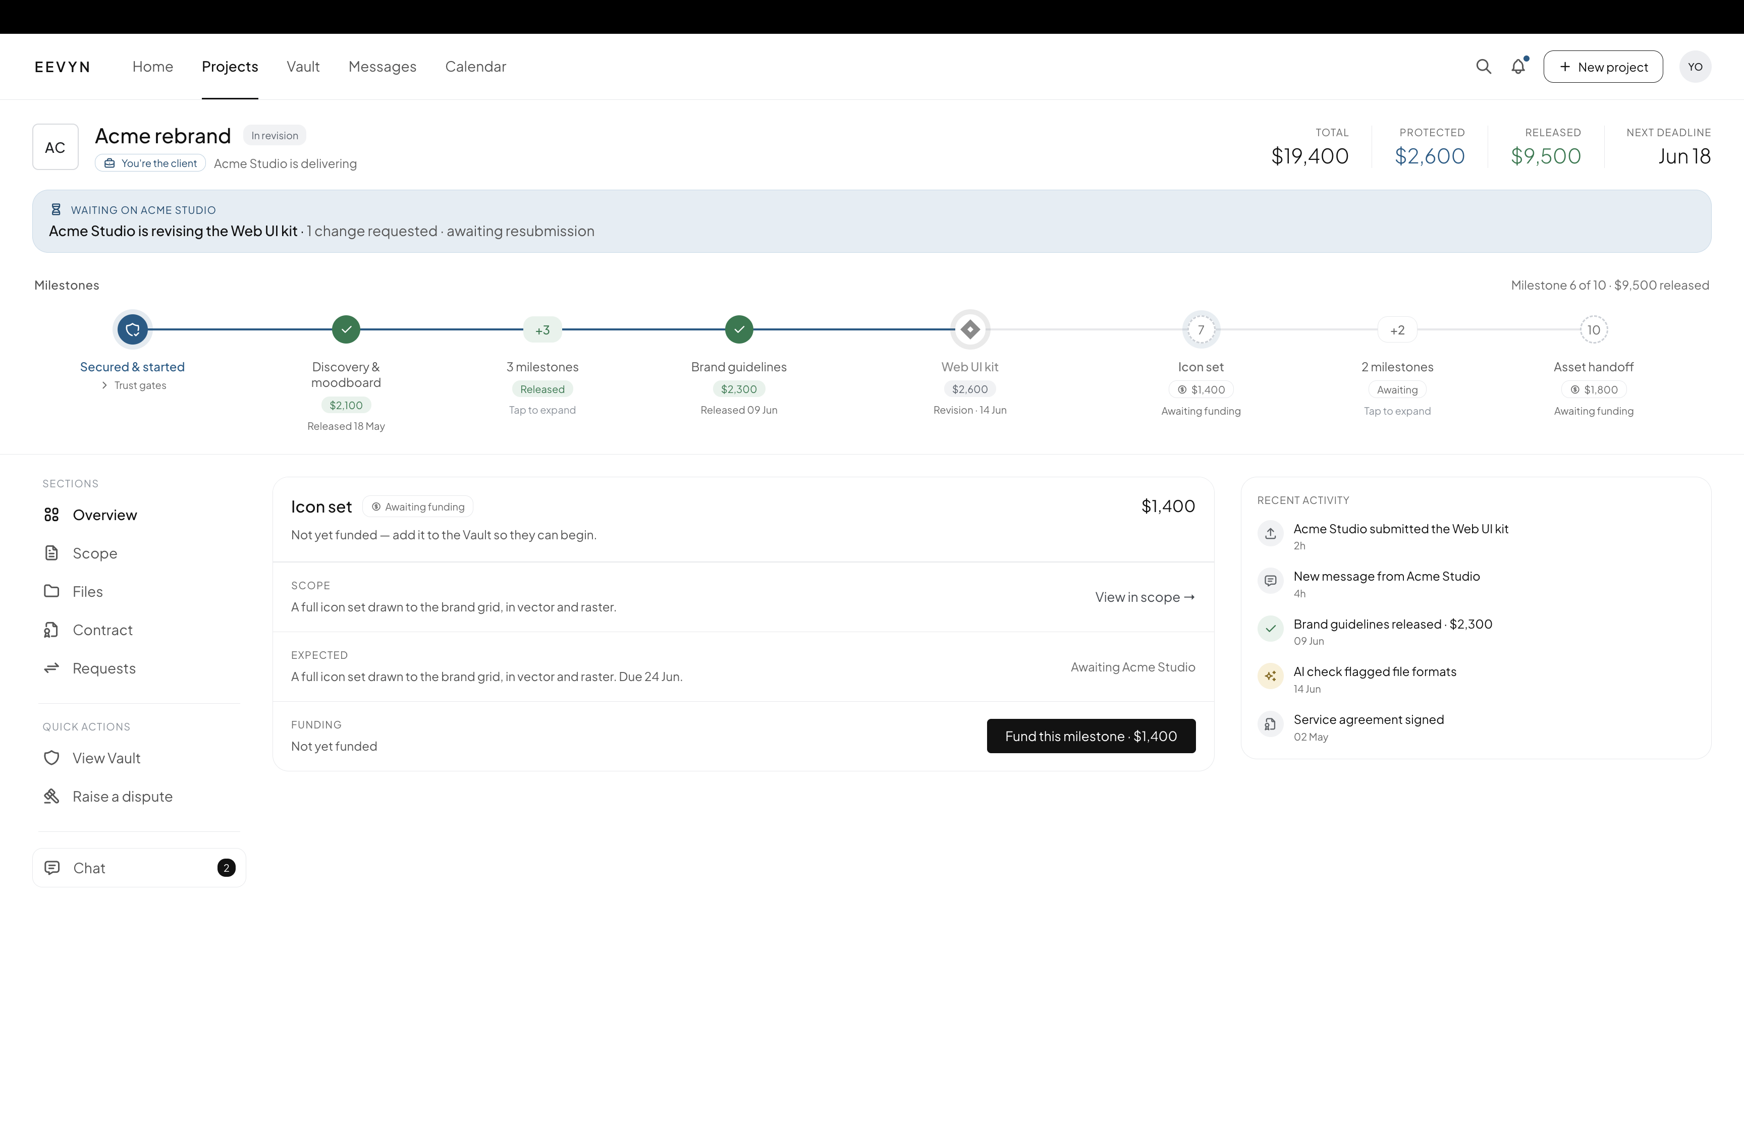The height and width of the screenshot is (1127, 1744).
Task: Expand Trust gates chevron
Action: (104, 385)
